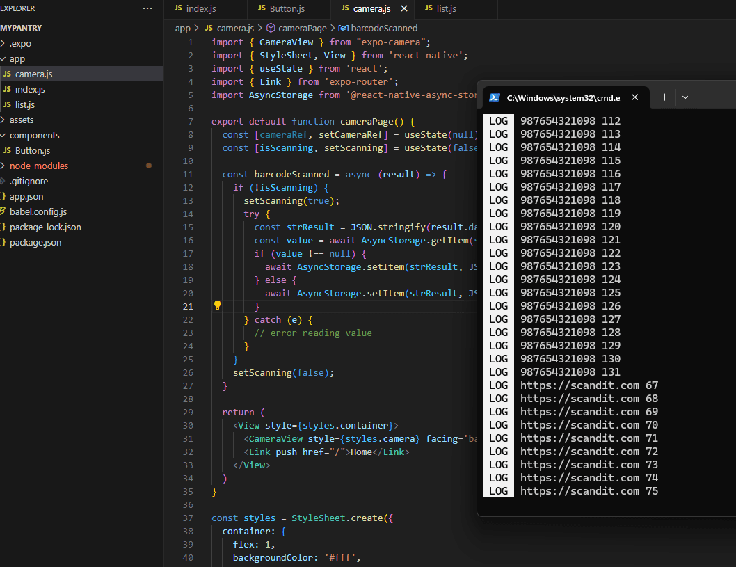The width and height of the screenshot is (736, 567).
Task: Select .gitignore in the explorer
Action: [29, 182]
